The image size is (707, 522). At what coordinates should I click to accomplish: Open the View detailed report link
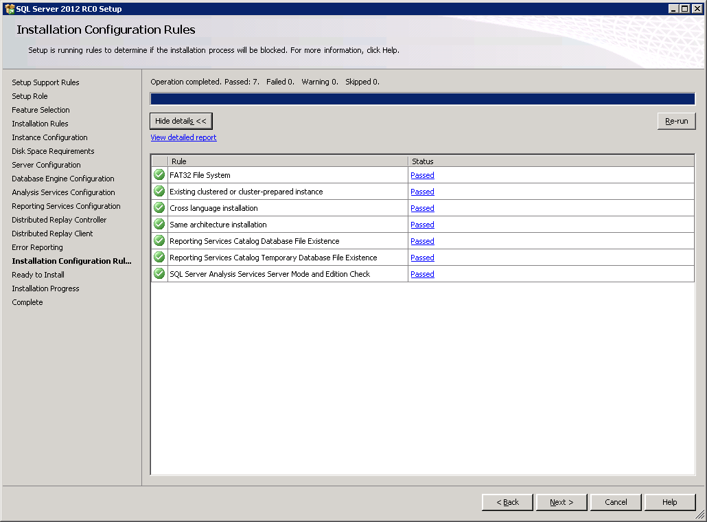183,137
